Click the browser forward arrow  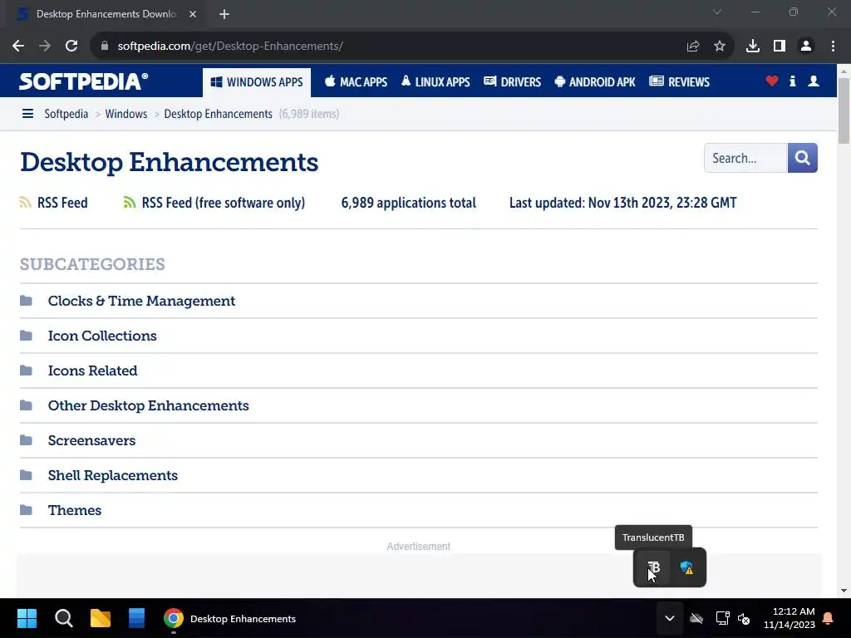pyautogui.click(x=45, y=47)
